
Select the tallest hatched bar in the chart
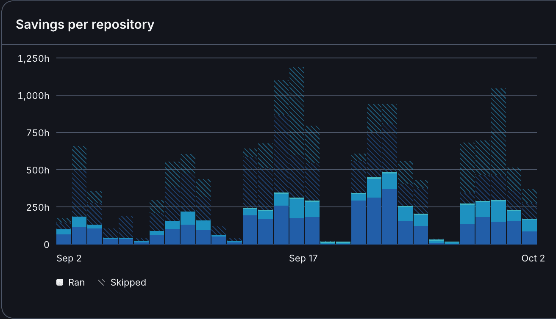297,132
